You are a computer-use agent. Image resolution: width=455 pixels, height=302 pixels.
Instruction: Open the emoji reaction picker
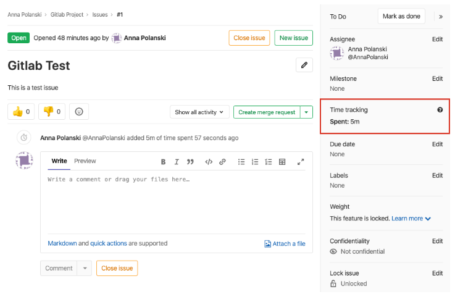pos(79,112)
